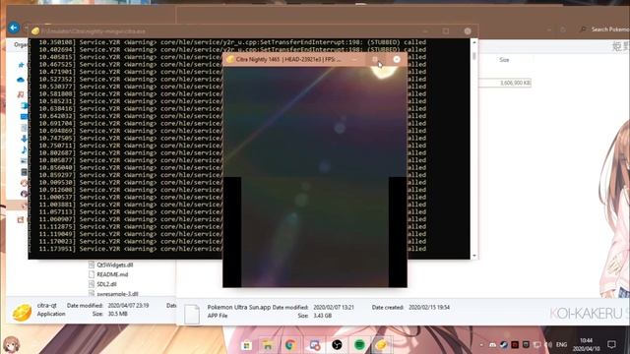This screenshot has height=354, width=630.
Task: Tap the emulator bottom touch screen
Action: (315, 232)
